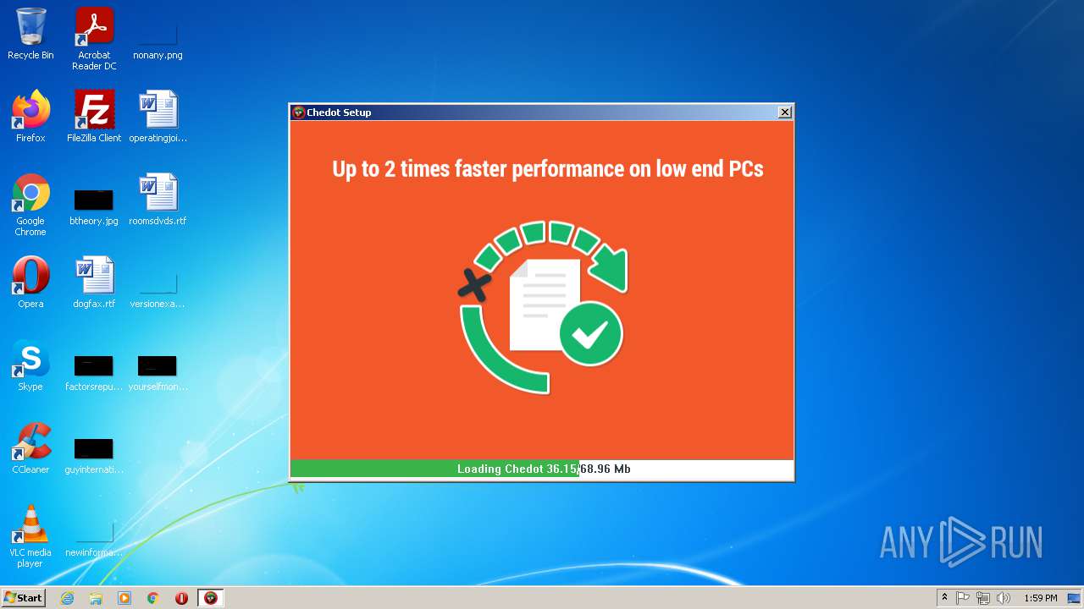Viewport: 1084px width, 609px height.
Task: Open the volume control tray icon
Action: (x=1004, y=598)
